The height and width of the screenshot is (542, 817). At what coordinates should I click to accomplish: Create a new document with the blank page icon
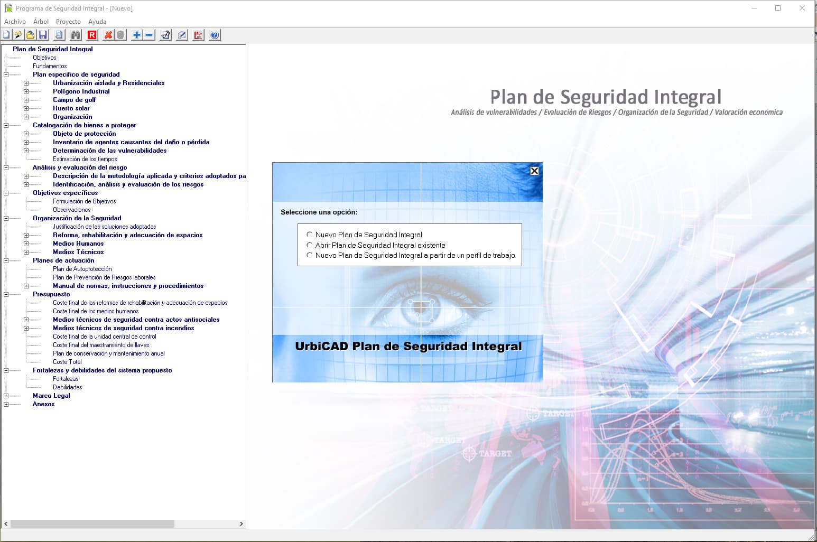(6, 35)
